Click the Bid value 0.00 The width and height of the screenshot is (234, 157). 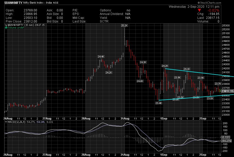[x=60, y=18]
